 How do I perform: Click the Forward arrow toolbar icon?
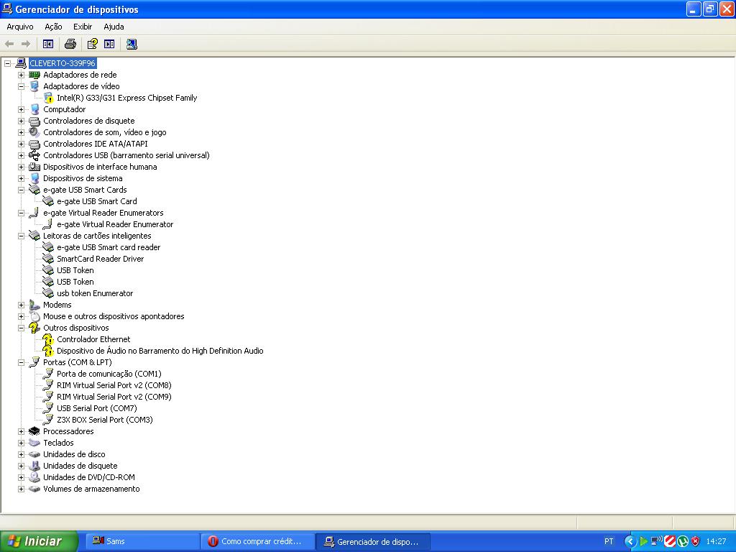click(x=26, y=44)
